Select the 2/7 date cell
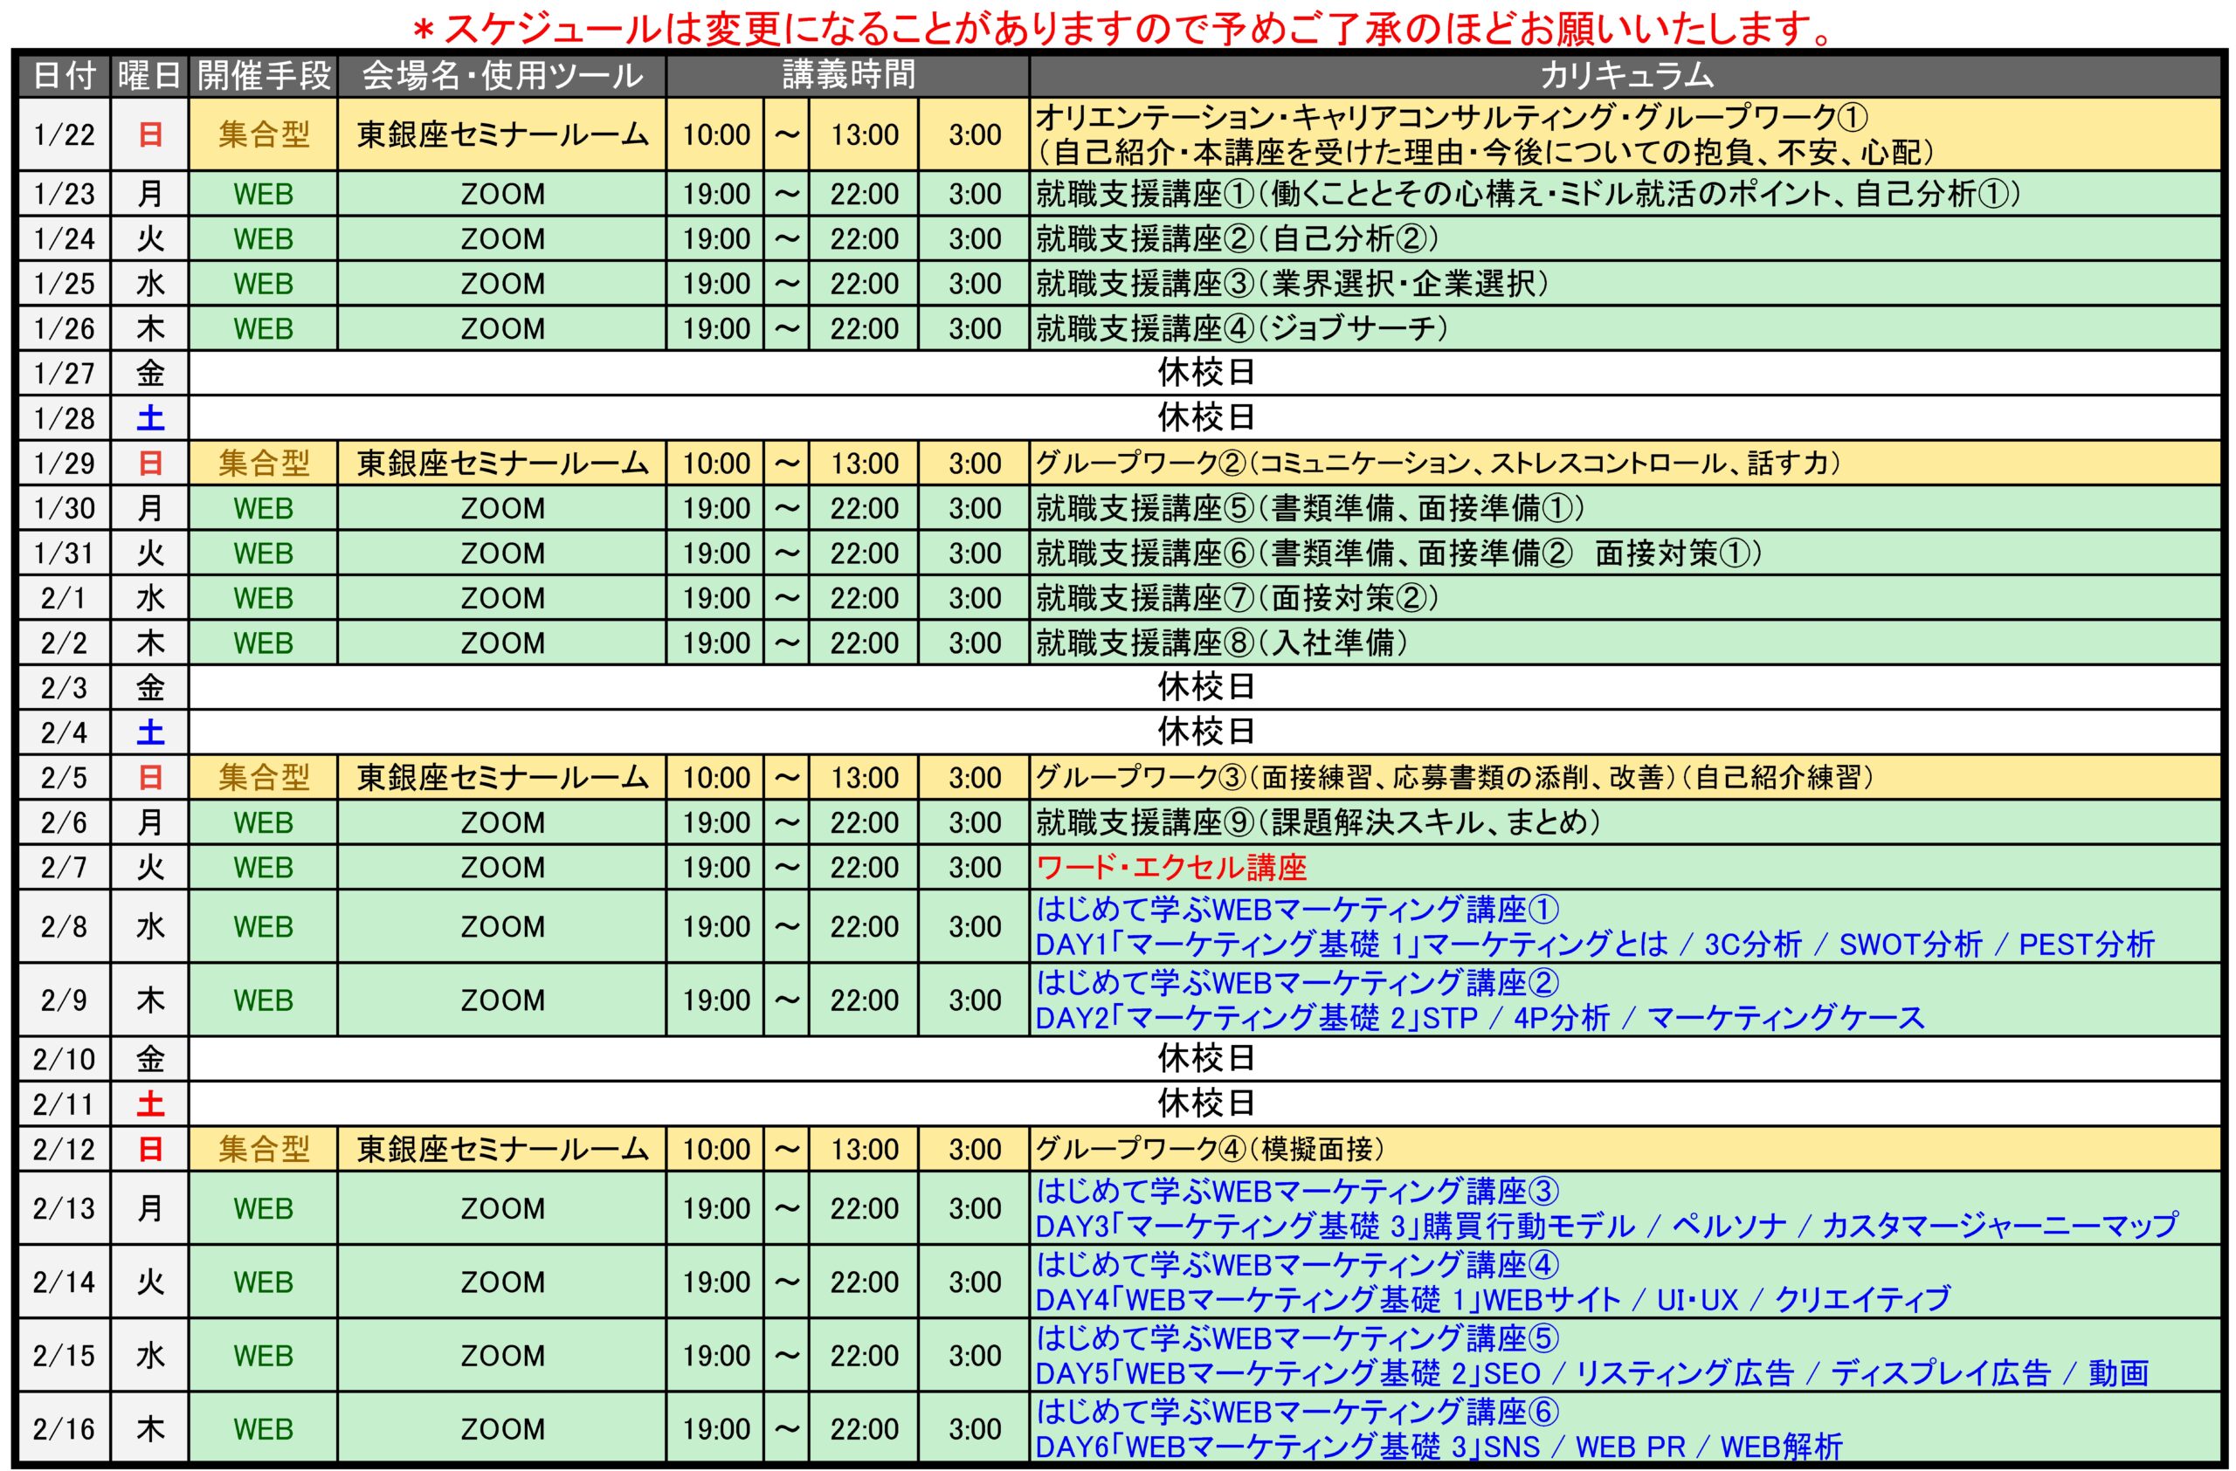 pos(65,868)
